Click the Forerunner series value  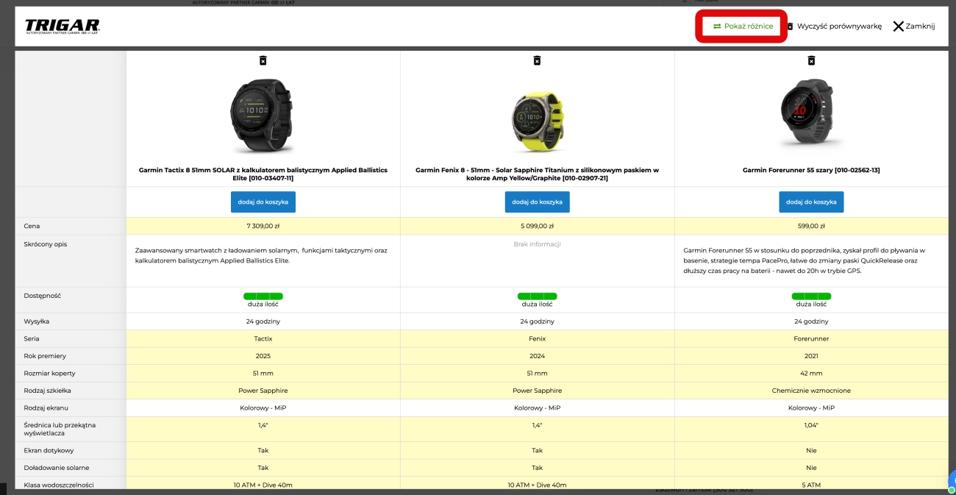tap(811, 339)
